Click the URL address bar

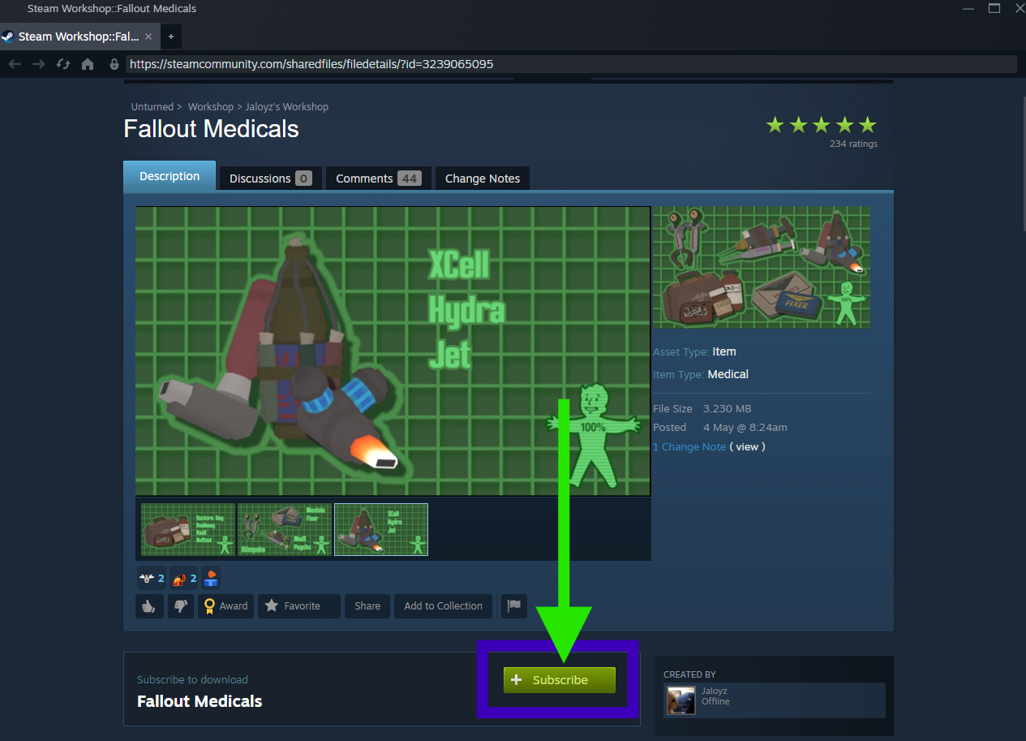click(x=571, y=64)
